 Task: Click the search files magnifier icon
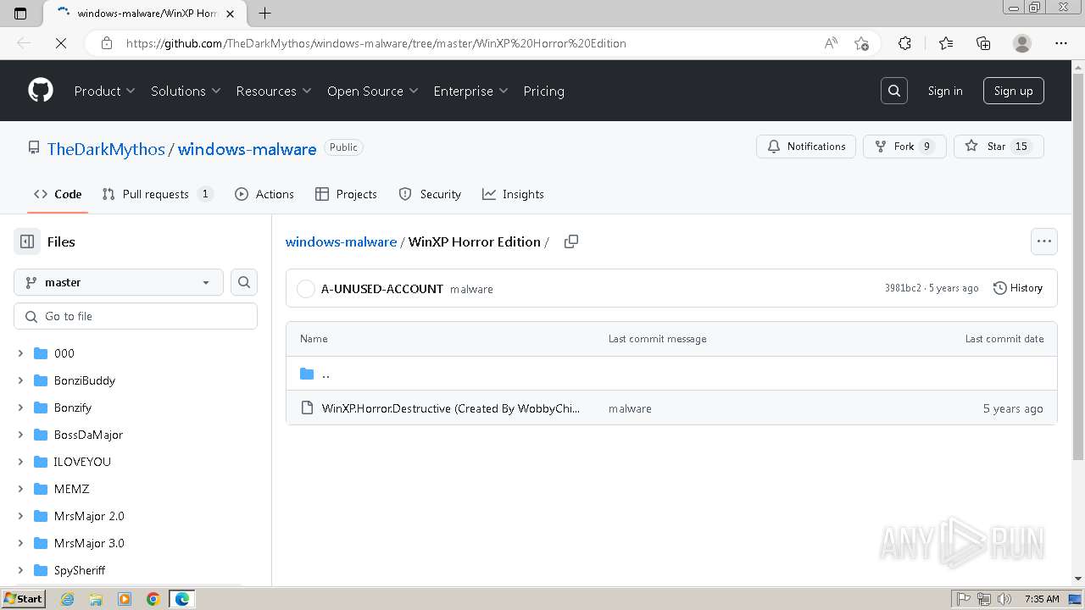coord(244,282)
